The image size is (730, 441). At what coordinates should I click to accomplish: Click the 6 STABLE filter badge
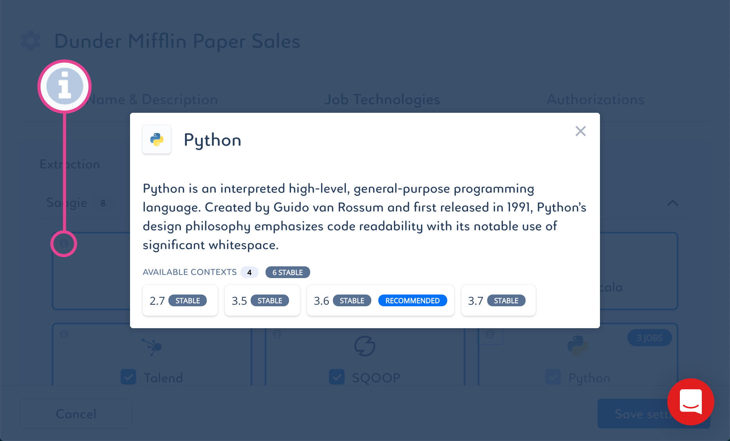(x=288, y=272)
